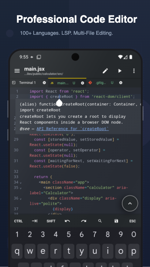Click the terminal icon on Terminal 1 tab
The height and width of the screenshot is (267, 150).
(14, 83)
